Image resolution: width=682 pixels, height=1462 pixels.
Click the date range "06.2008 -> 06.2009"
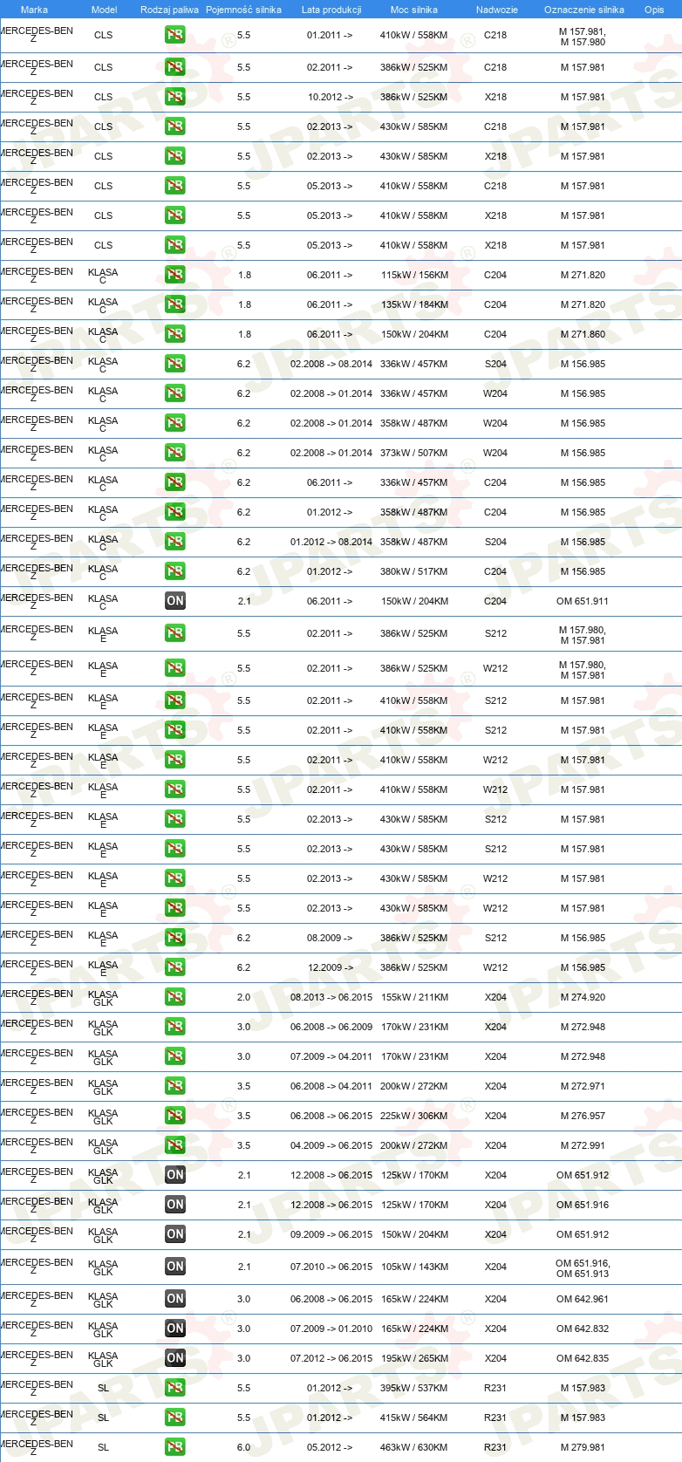pyautogui.click(x=331, y=1027)
